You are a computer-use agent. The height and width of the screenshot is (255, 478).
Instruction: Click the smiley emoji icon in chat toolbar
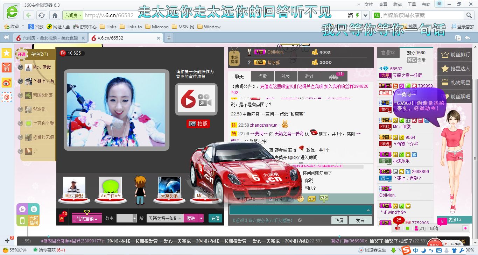(x=300, y=199)
